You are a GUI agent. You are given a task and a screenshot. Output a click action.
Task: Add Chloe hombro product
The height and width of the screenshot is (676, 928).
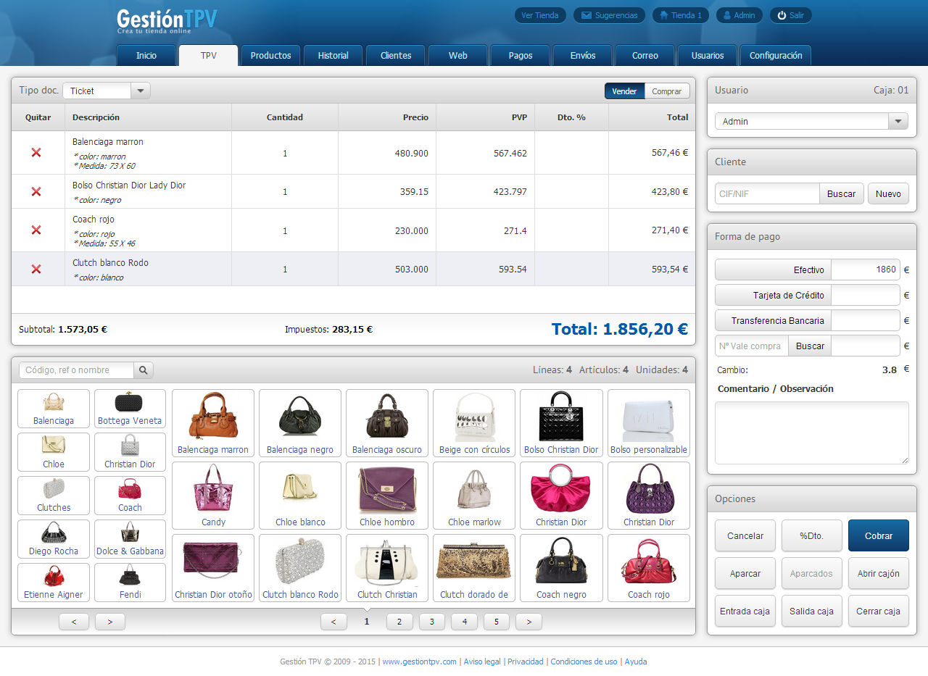click(x=387, y=496)
